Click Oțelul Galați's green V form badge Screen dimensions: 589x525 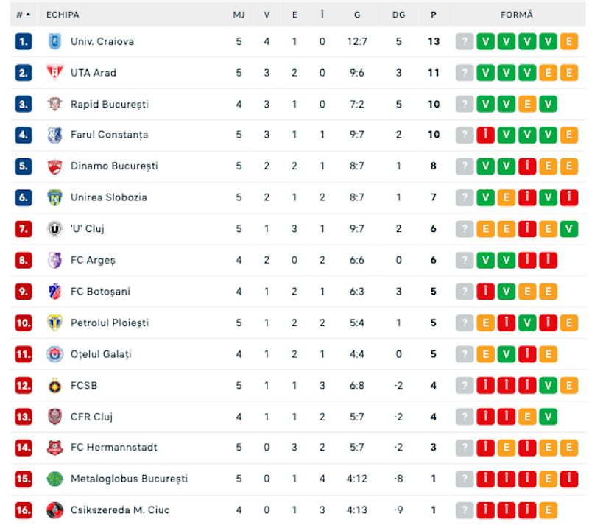pyautogui.click(x=507, y=354)
